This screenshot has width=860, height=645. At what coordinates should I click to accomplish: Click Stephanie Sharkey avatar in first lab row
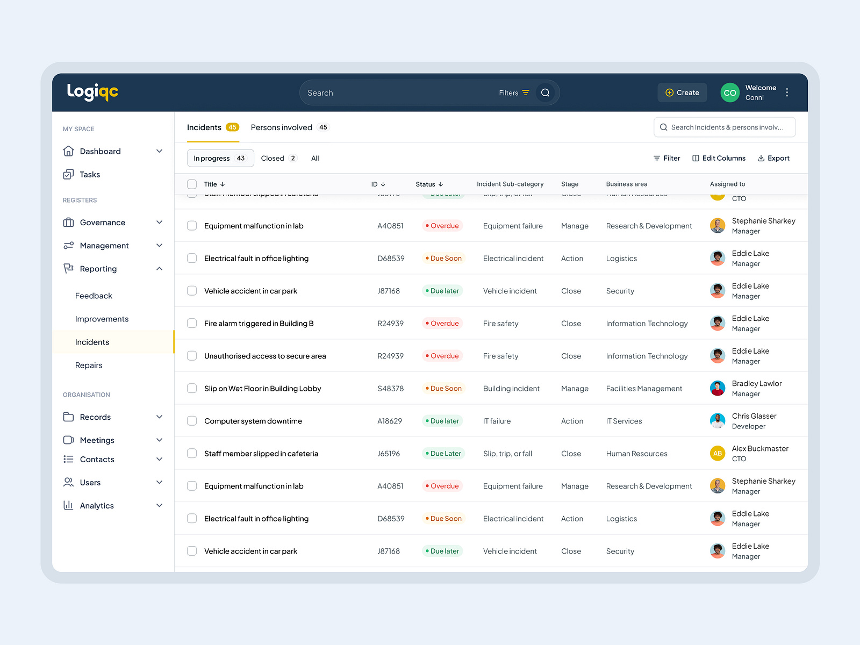(x=718, y=226)
